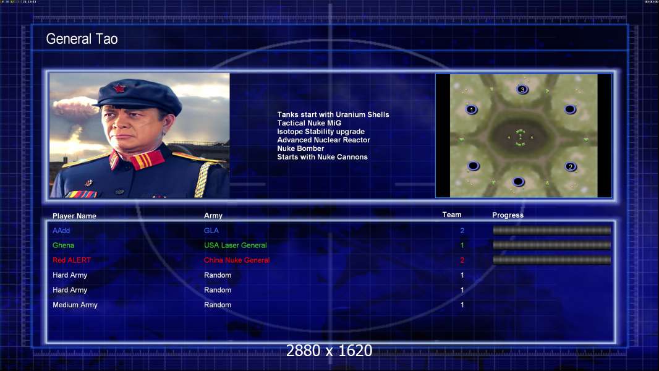Click the Progress column header
The height and width of the screenshot is (371, 659).
[x=508, y=215]
